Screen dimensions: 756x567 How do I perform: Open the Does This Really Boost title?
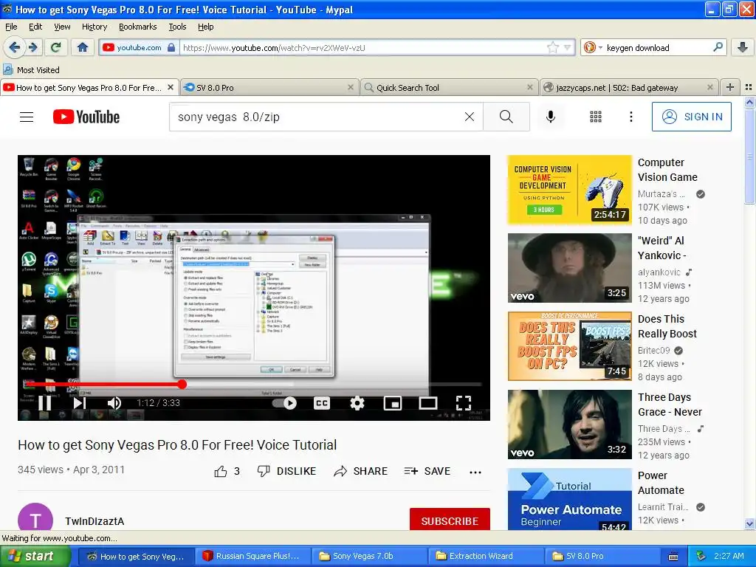pyautogui.click(x=667, y=326)
